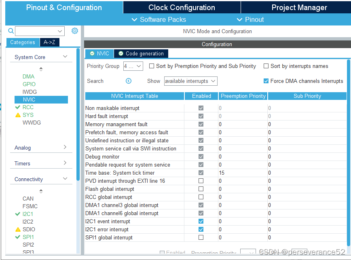Switch to Clock Configuration tab
This screenshot has width=351, height=260.
(x=182, y=7)
